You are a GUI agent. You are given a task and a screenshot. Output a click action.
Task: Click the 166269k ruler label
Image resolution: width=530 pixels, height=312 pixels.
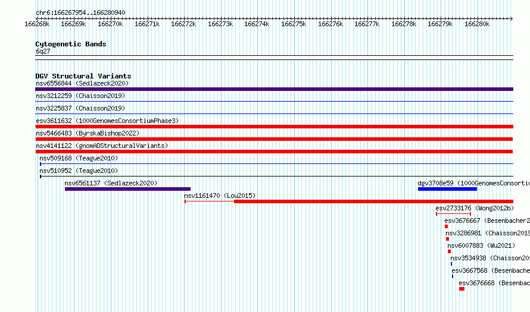click(73, 24)
